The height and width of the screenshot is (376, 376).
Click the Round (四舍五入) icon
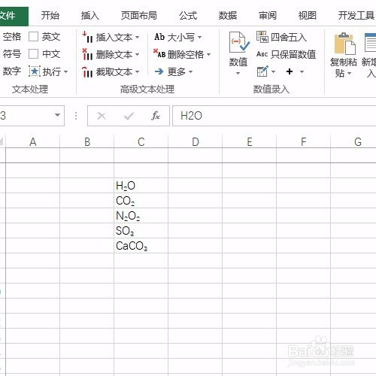[262, 37]
